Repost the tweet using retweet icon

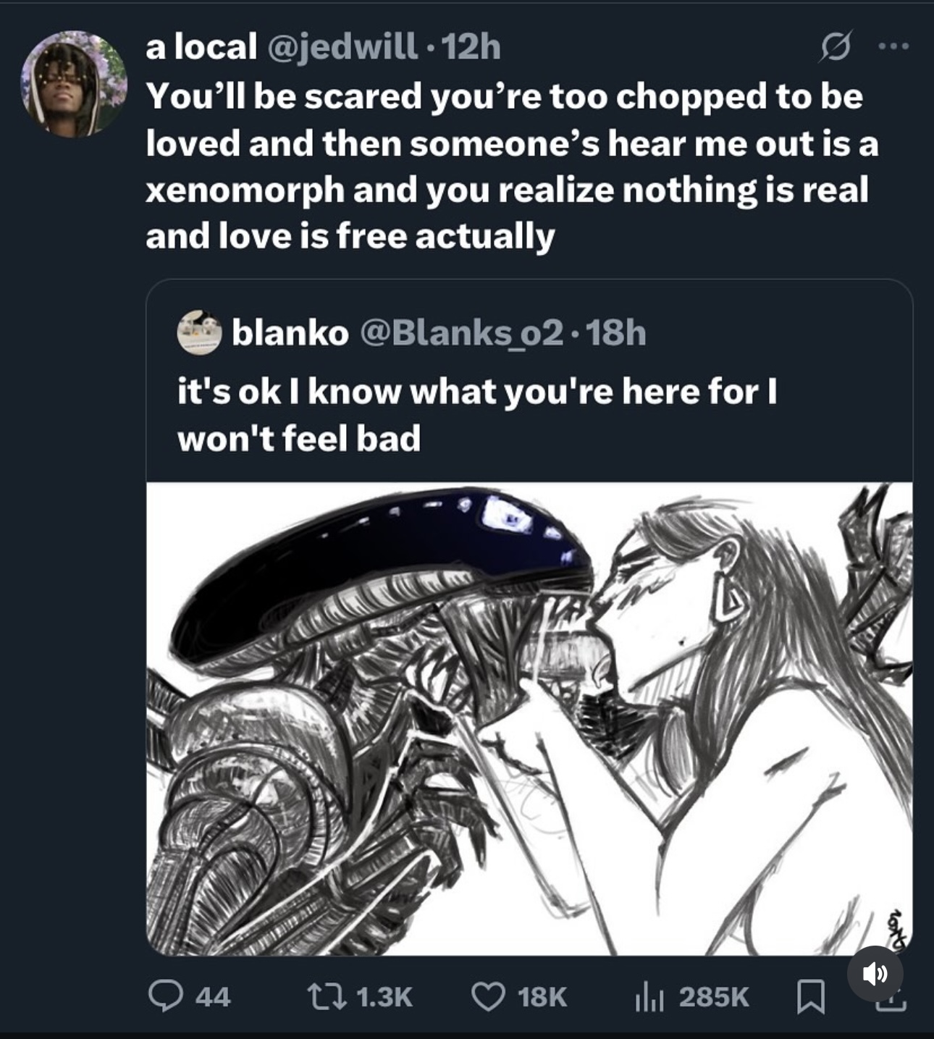click(x=328, y=996)
